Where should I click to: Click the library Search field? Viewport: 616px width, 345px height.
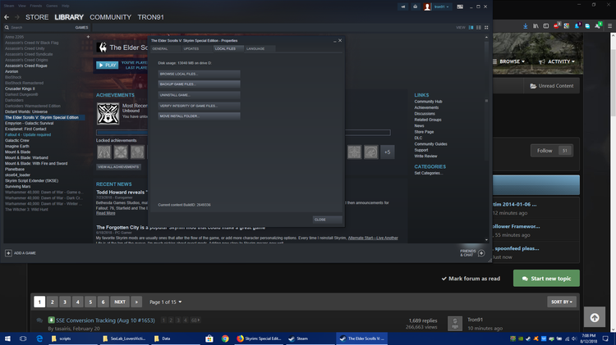click(39, 27)
